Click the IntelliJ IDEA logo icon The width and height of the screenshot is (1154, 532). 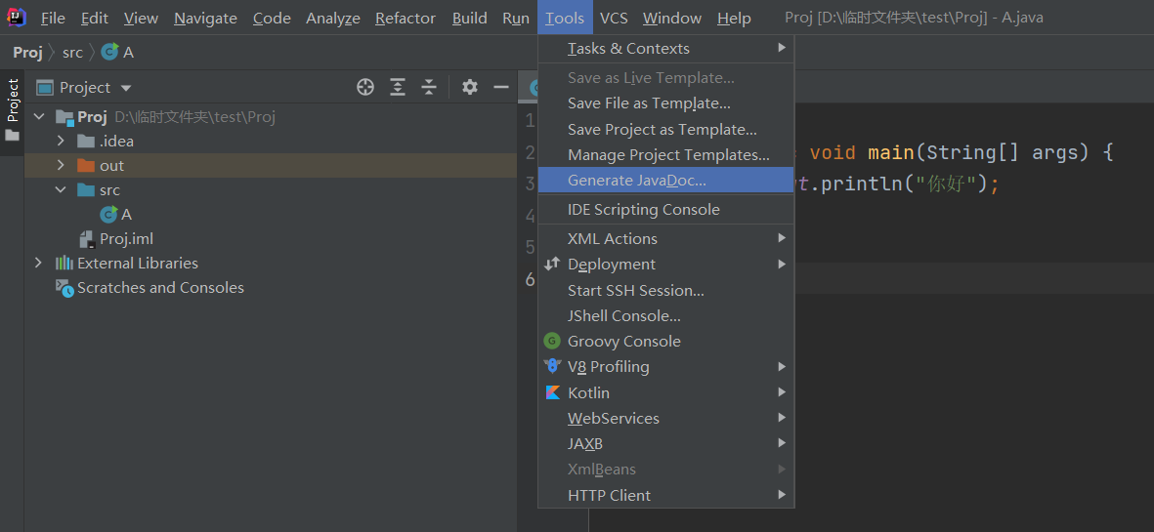(17, 17)
